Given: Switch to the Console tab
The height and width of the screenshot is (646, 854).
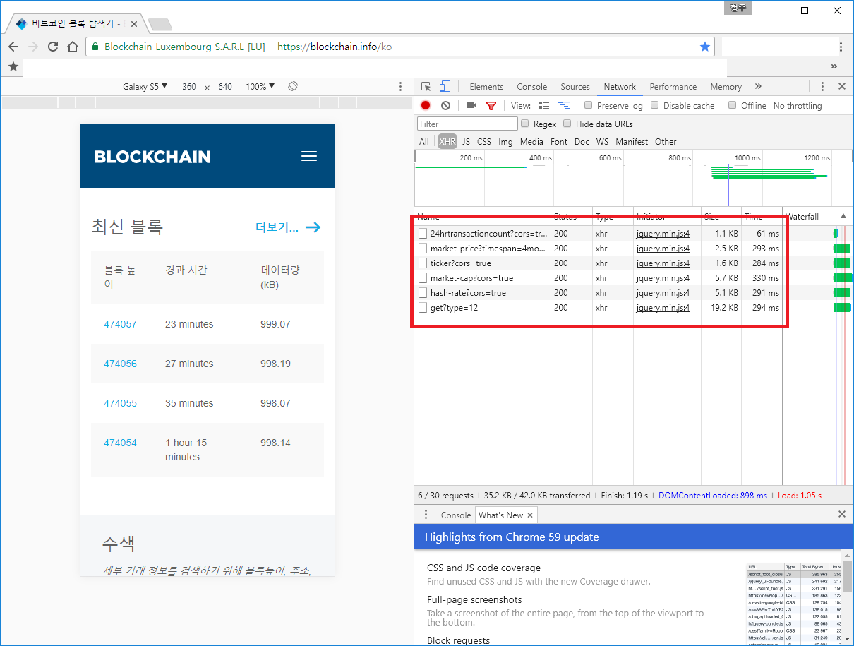Looking at the screenshot, I should click(531, 86).
